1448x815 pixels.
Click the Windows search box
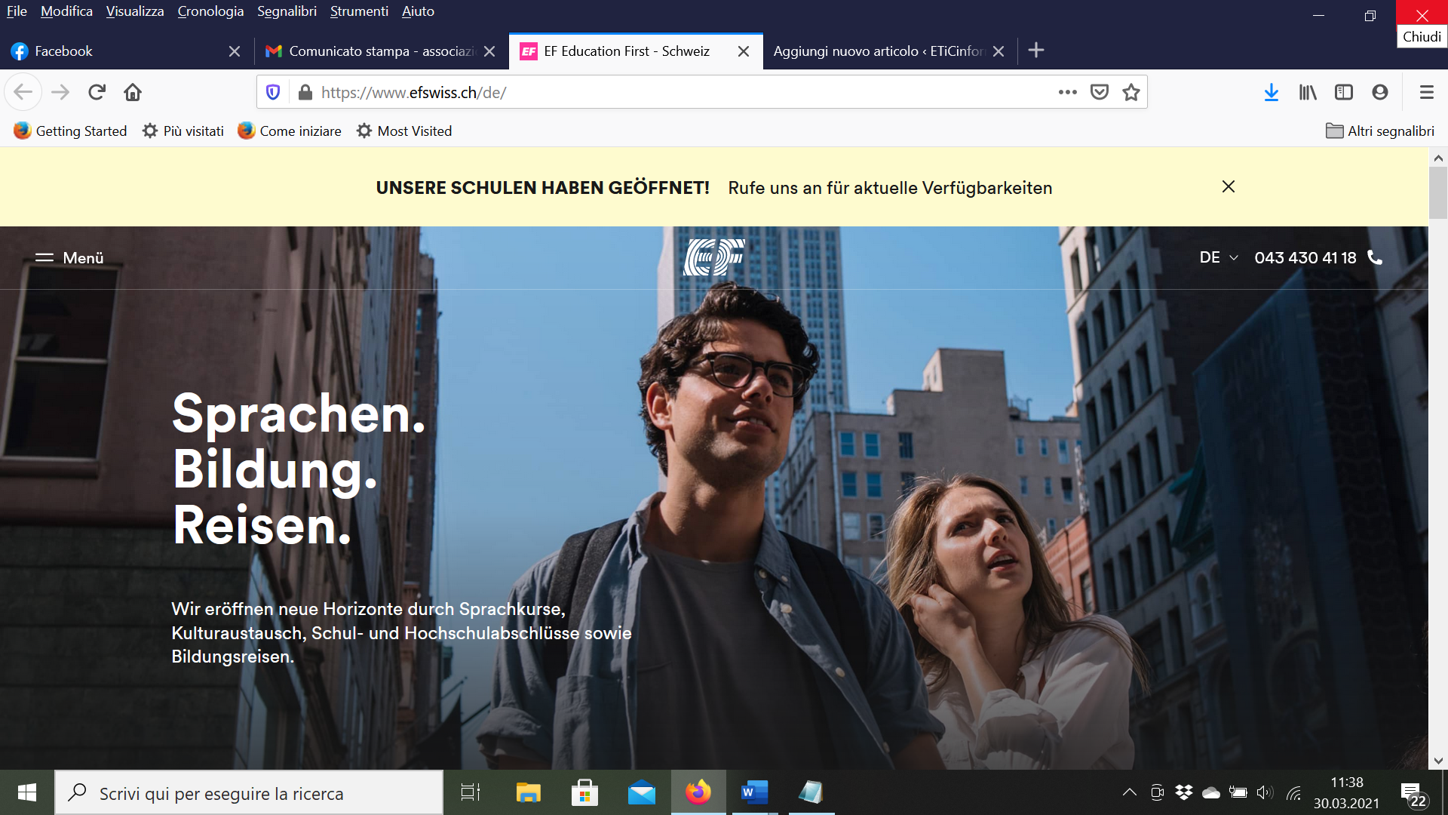(x=249, y=792)
